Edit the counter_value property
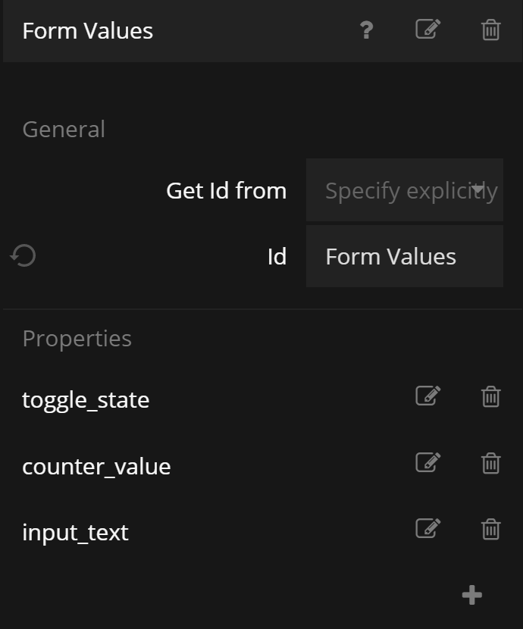Viewport: 523px width, 629px height. pos(427,462)
